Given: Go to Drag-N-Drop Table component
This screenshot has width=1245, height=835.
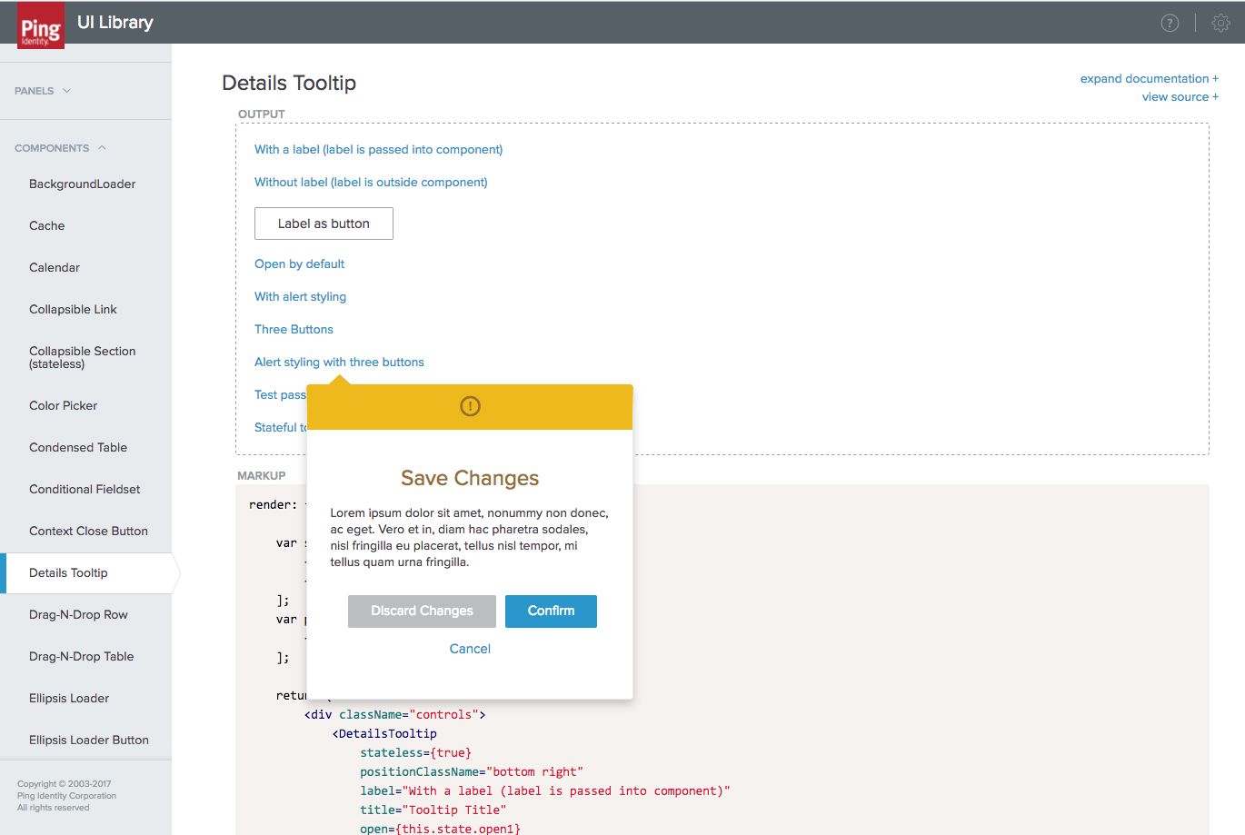Looking at the screenshot, I should pos(81,657).
